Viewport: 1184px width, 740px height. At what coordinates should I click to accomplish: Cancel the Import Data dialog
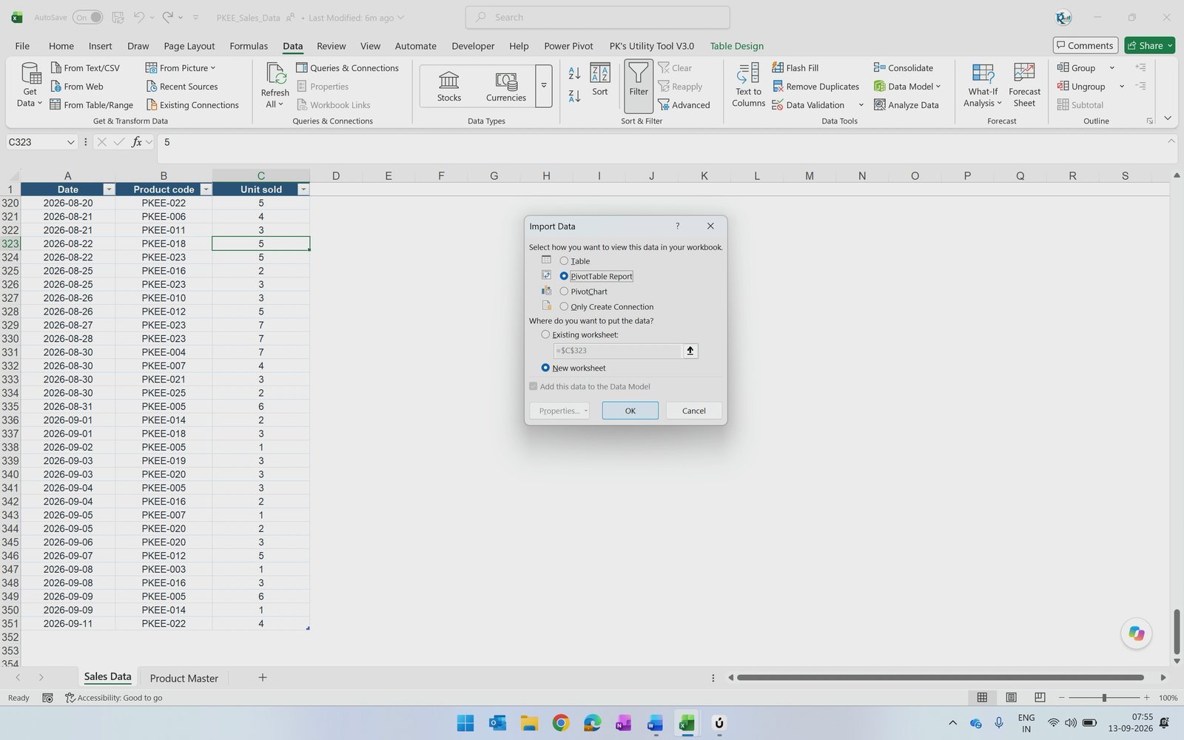(693, 411)
